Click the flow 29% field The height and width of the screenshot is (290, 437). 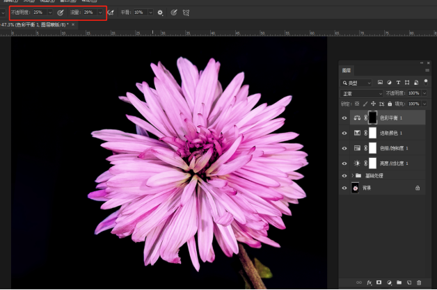tap(90, 13)
